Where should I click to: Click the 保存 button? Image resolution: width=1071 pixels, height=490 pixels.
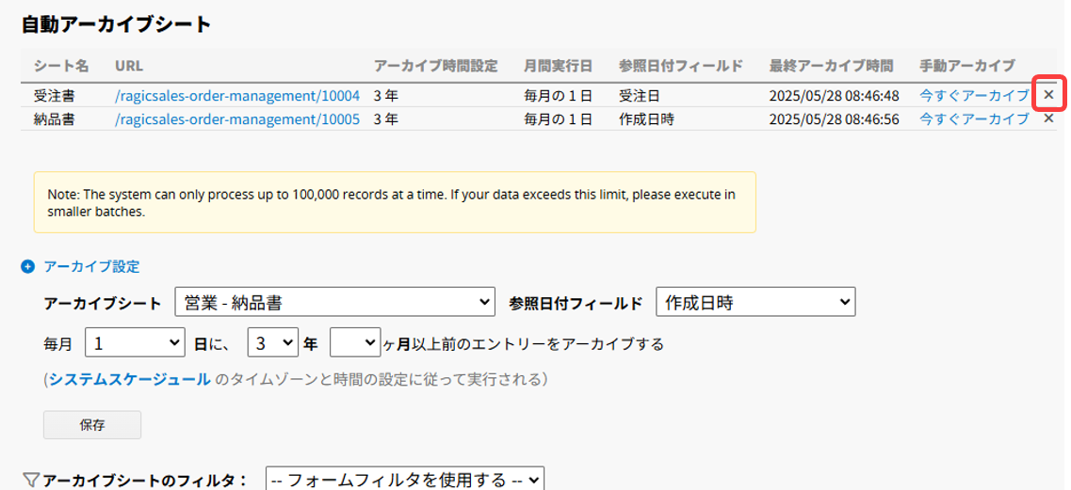(92, 424)
